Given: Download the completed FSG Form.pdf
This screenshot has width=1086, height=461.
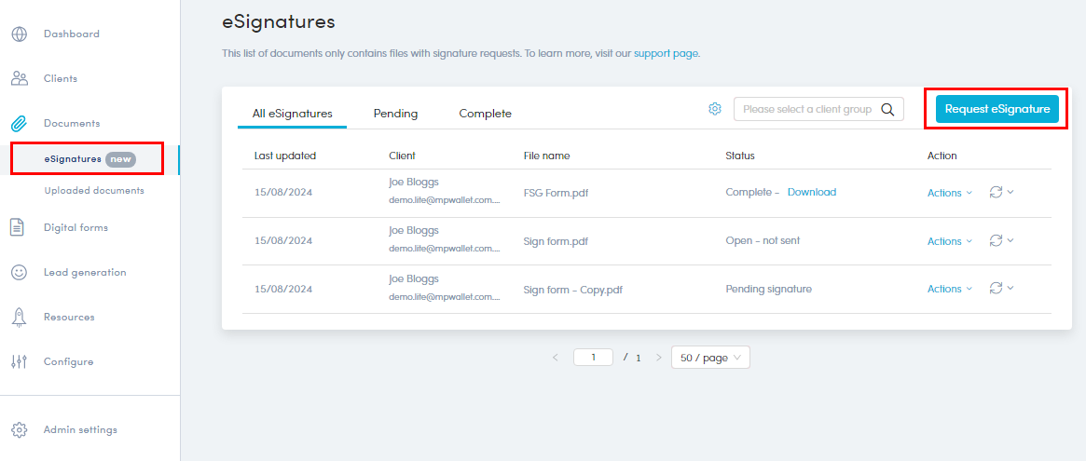Looking at the screenshot, I should 811,192.
